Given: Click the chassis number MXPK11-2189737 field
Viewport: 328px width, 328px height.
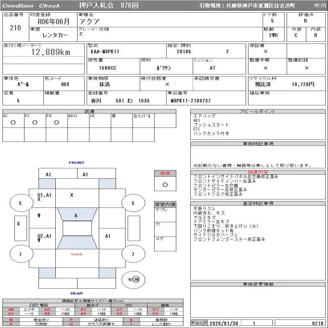Looking at the screenshot, I should pyautogui.click(x=191, y=100).
